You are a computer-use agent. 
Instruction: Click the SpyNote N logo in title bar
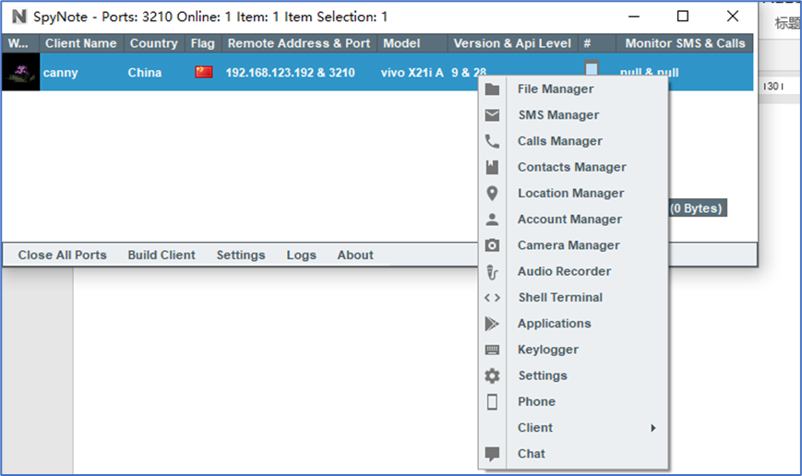coord(19,17)
